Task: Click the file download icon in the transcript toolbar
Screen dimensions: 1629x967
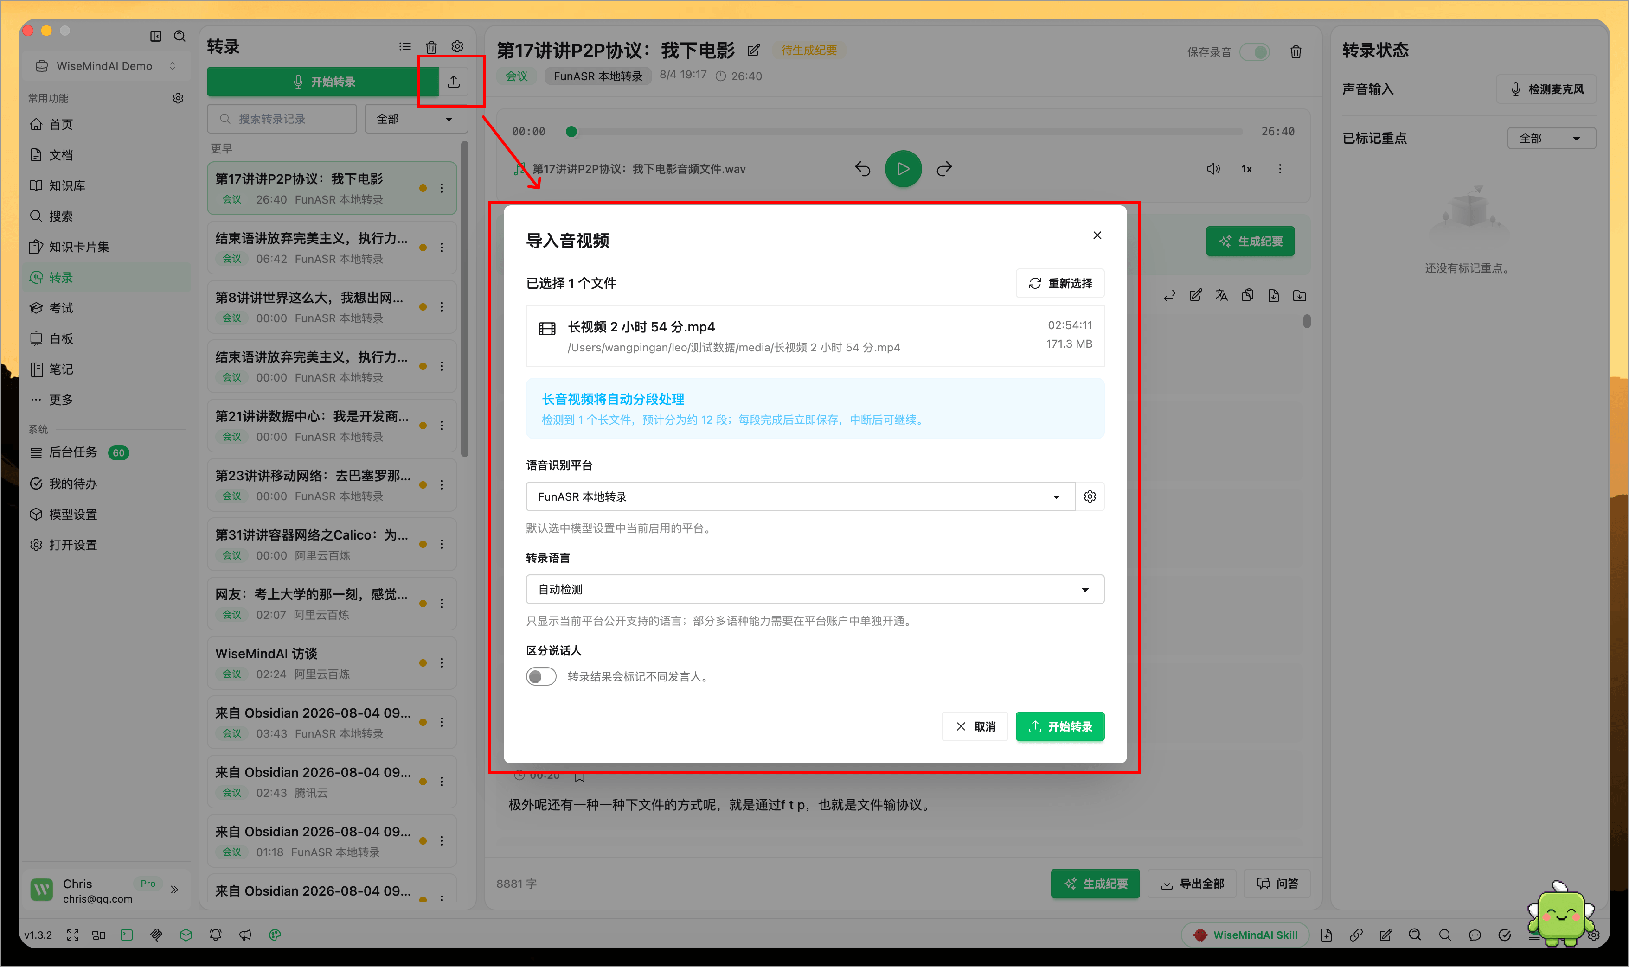Action: 1274,296
